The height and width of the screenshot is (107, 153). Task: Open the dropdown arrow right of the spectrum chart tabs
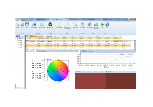[x=135, y=51]
